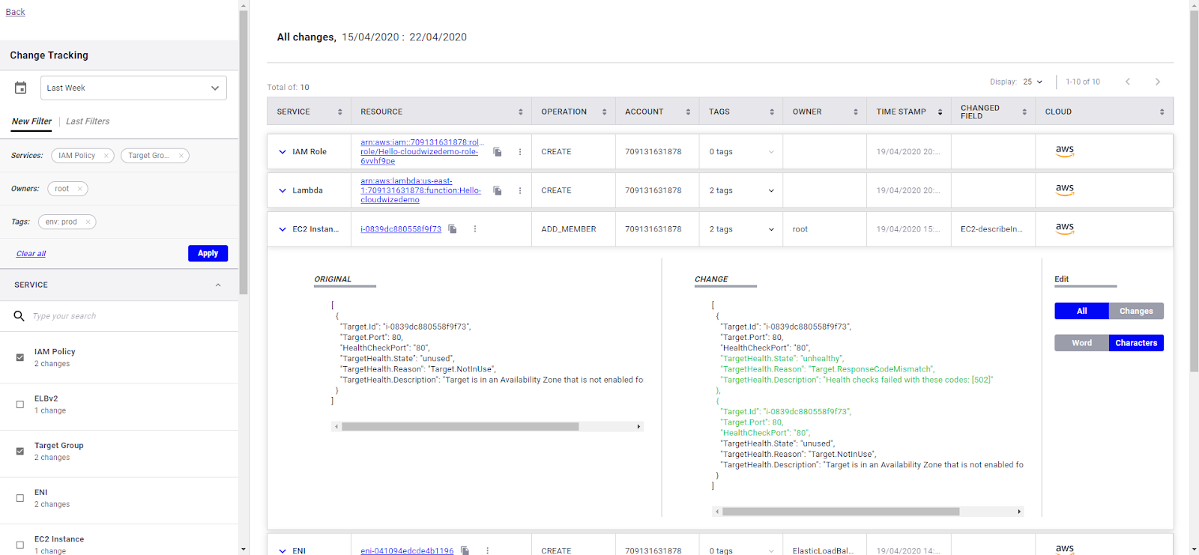Viewport: 1199px width, 555px height.
Task: Expand the Lambda row 2 tags dropdown
Action: [771, 191]
